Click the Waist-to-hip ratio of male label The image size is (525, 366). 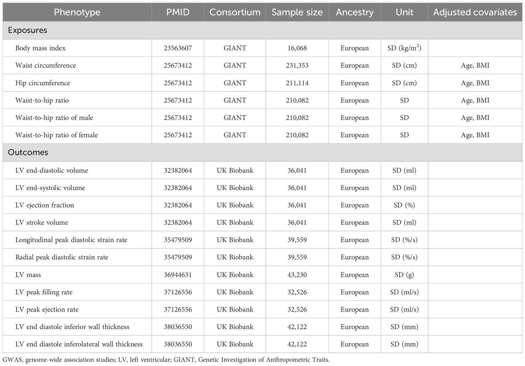click(x=54, y=118)
